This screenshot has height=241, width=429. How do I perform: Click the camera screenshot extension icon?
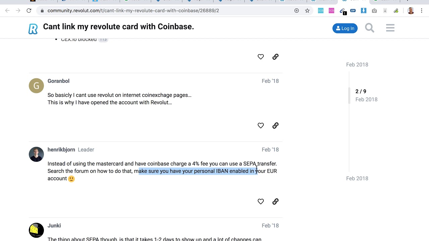coord(374,11)
